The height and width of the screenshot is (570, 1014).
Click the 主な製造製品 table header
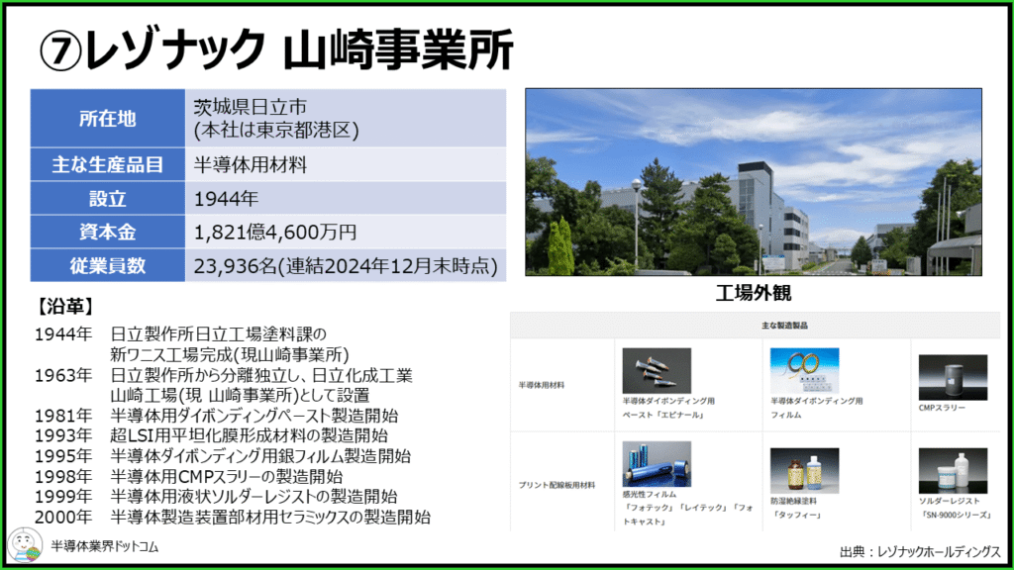pos(754,325)
